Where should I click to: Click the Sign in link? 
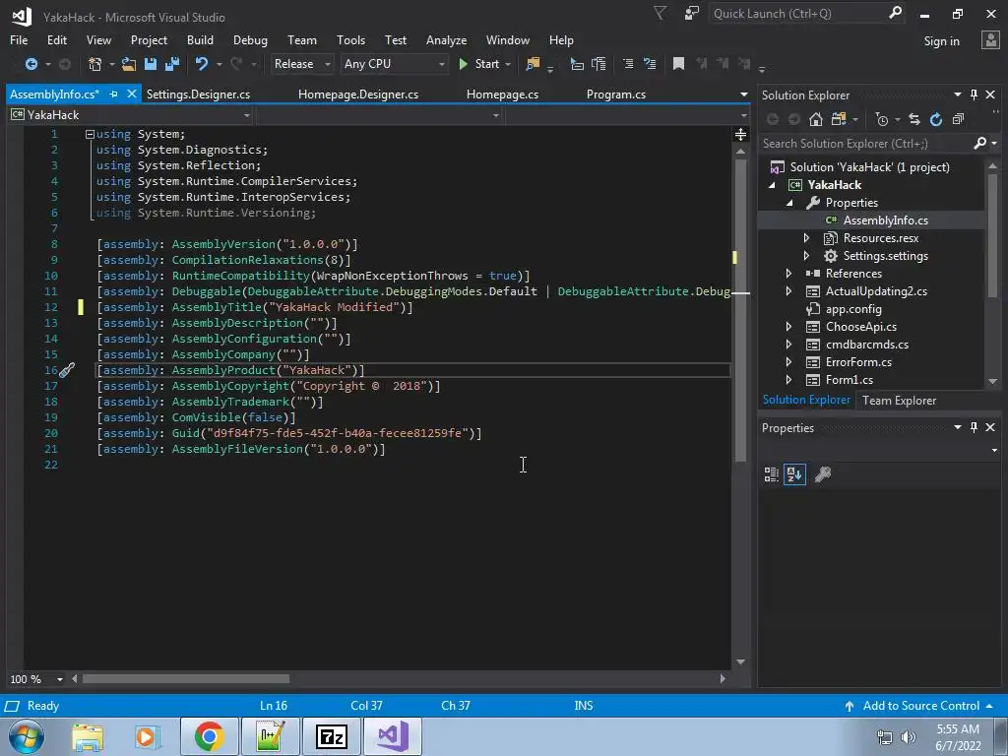pos(941,41)
